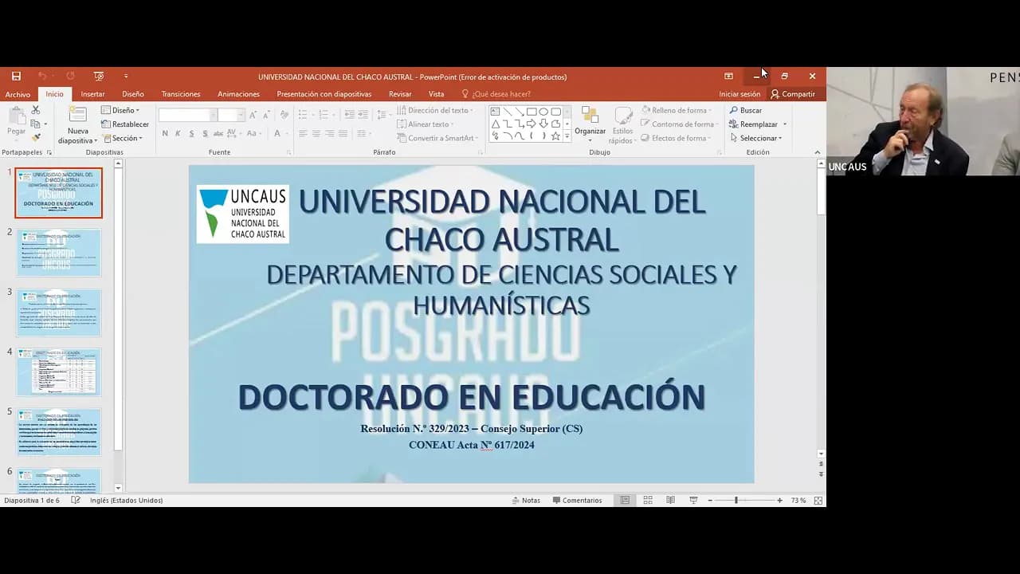Click 73 % zoom level
1020x574 pixels.
(798, 501)
